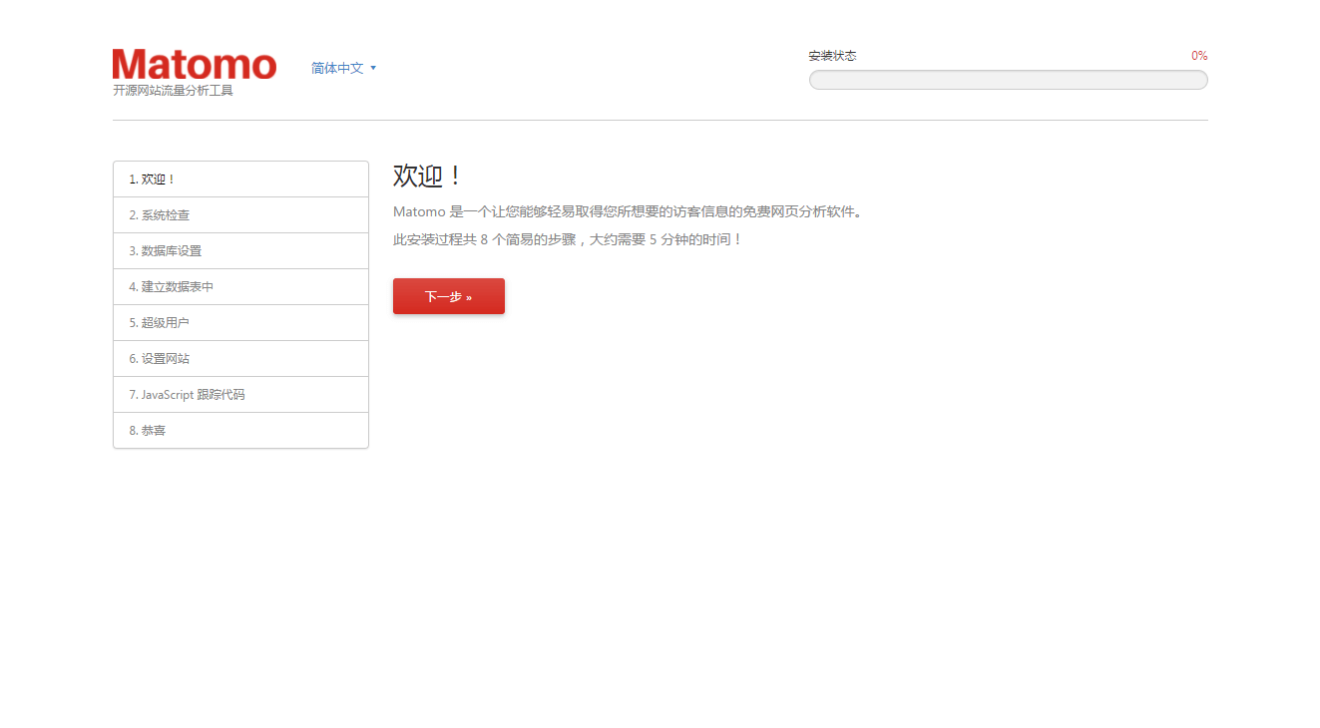The width and height of the screenshot is (1320, 728).
Task: Click the sentence starting 此安装过程共 8
Action: pos(568,240)
